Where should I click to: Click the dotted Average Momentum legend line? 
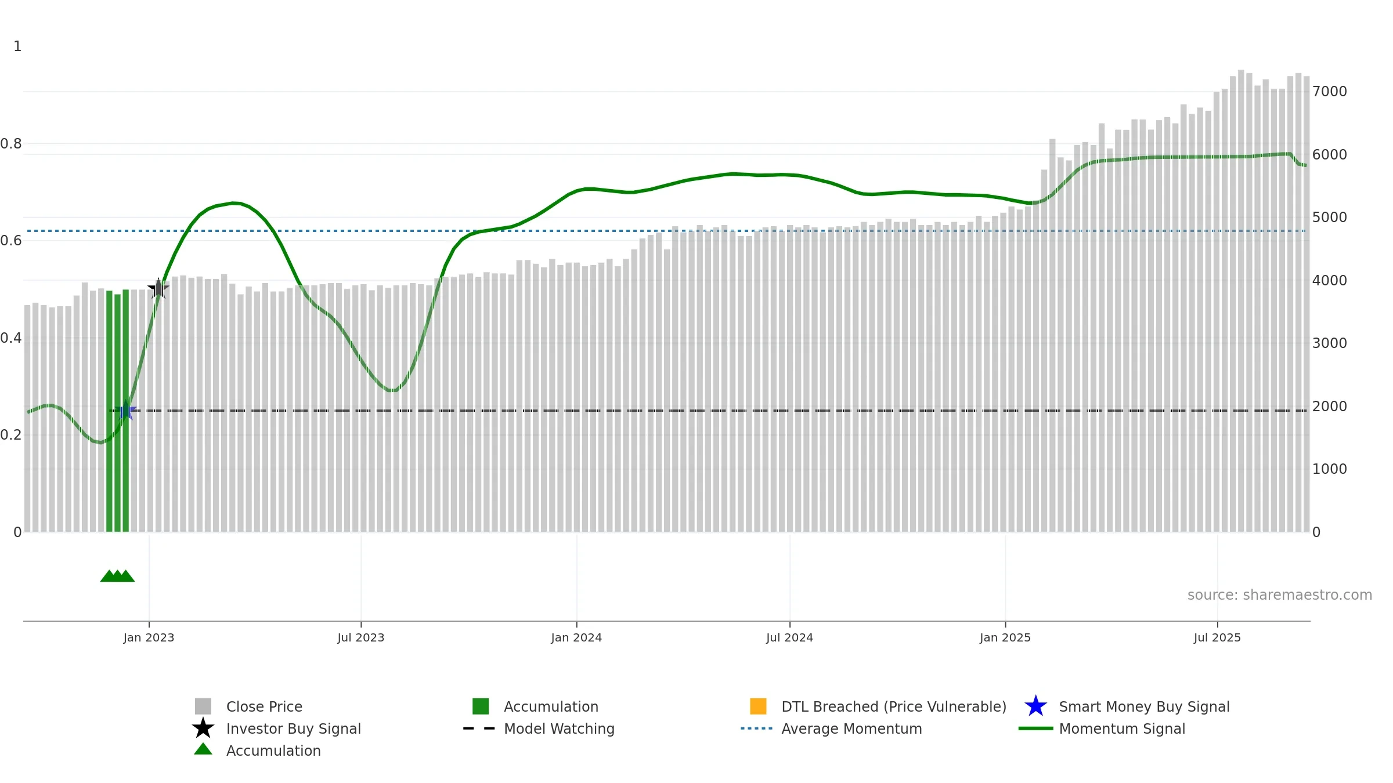757,728
